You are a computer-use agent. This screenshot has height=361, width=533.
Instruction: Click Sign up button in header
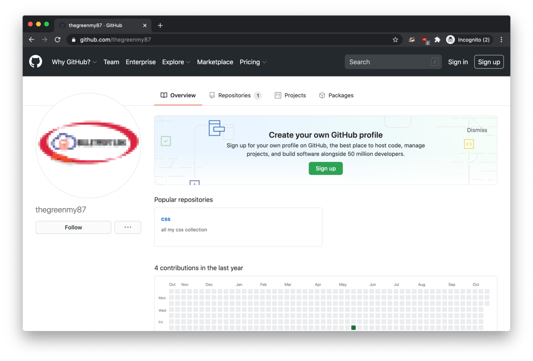[x=489, y=62]
